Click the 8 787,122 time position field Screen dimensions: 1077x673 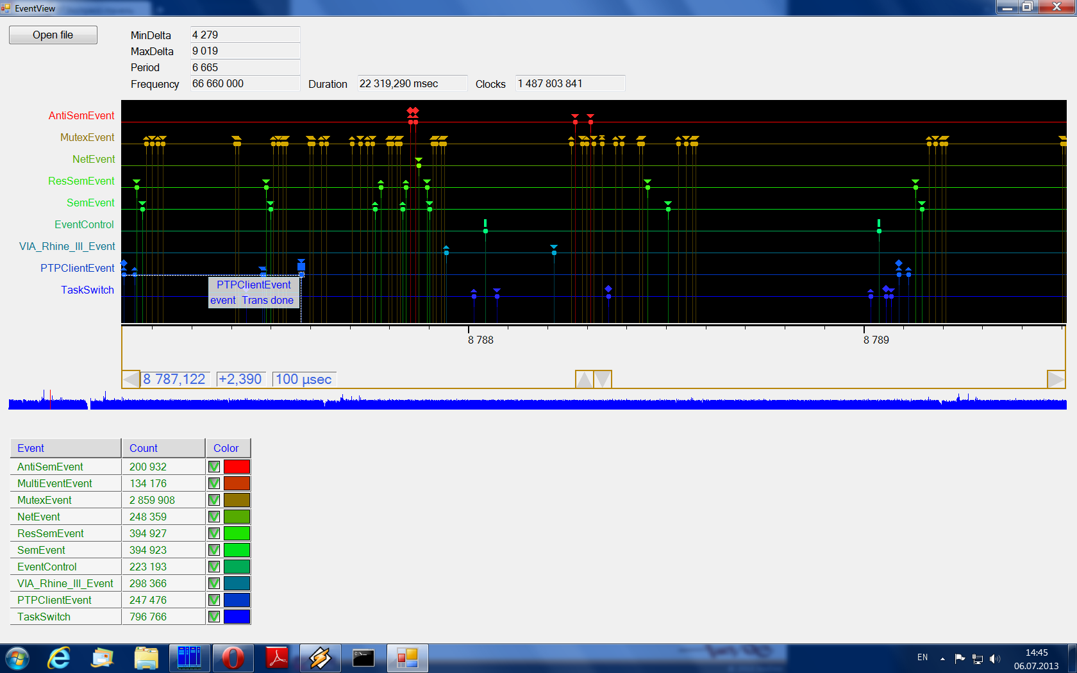pos(174,379)
